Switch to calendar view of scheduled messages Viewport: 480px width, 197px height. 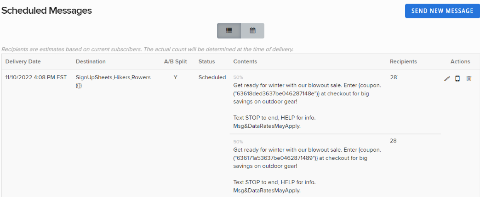pos(252,31)
